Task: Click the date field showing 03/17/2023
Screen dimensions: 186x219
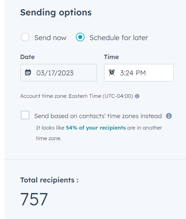Action: (x=59, y=73)
